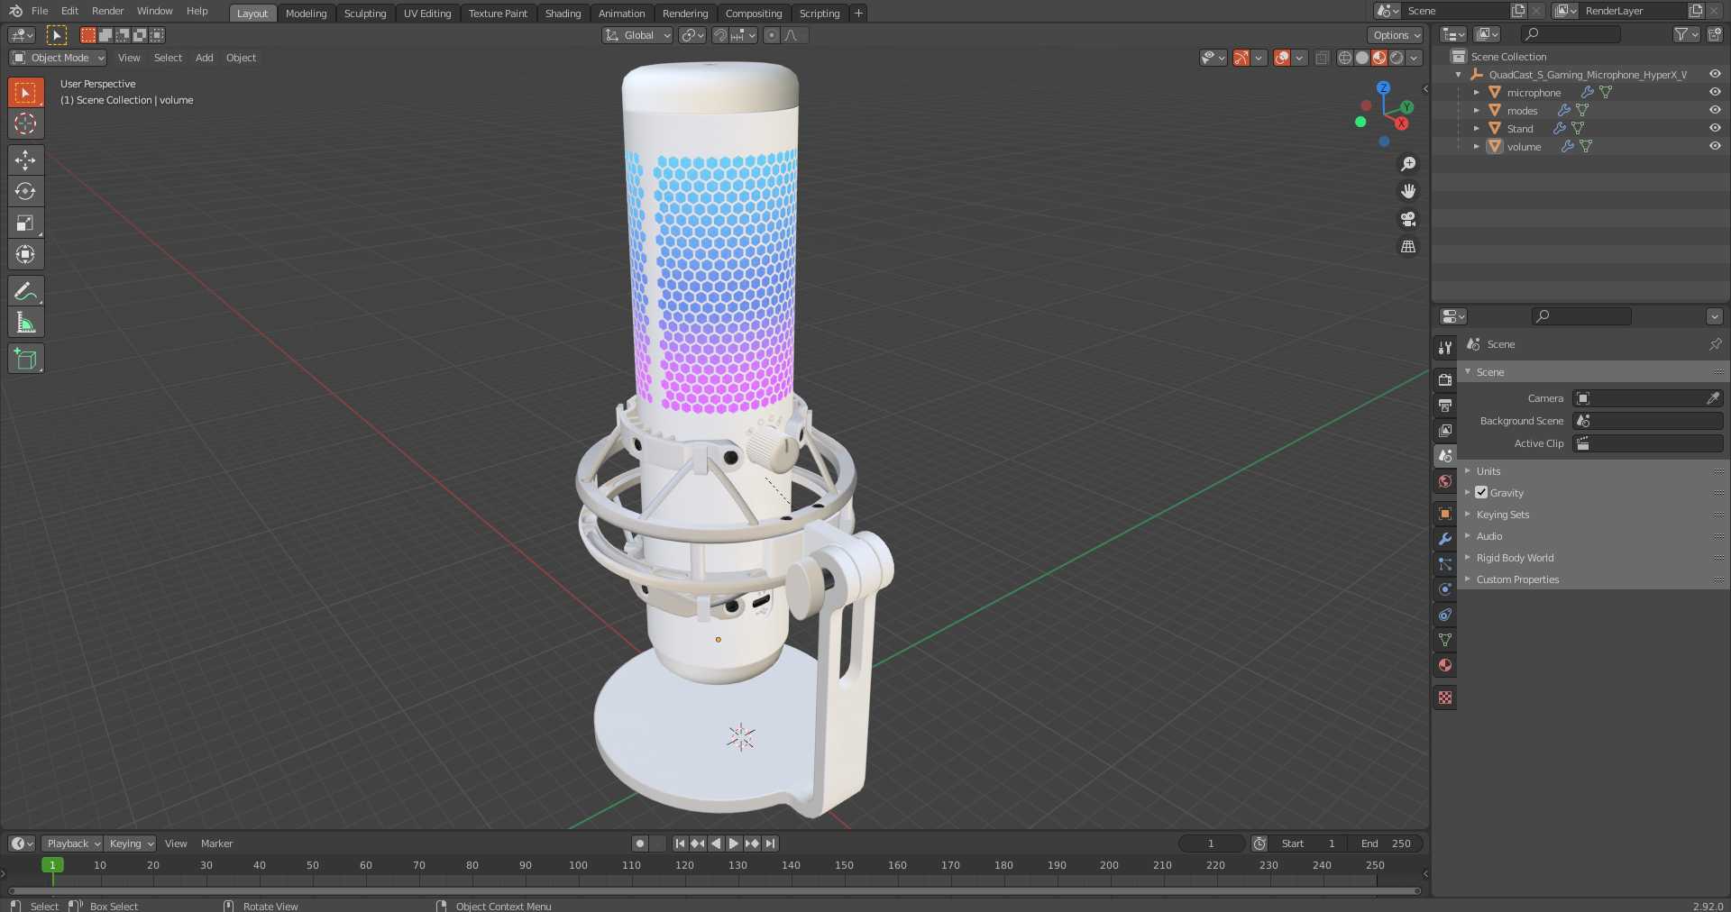Switch to the Sculpting workspace tab

coord(365,14)
